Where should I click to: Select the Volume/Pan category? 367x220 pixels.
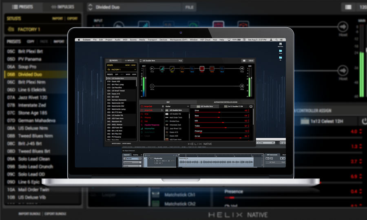click(x=151, y=129)
